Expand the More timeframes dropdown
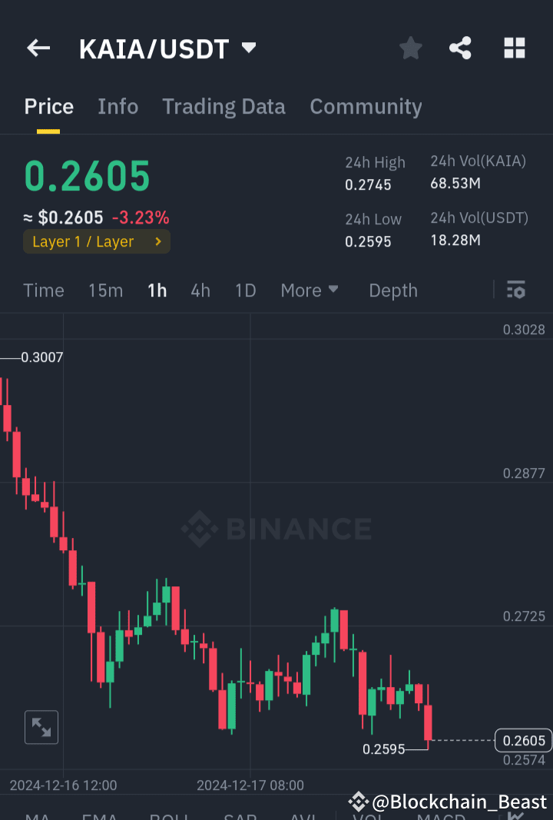 pos(310,290)
